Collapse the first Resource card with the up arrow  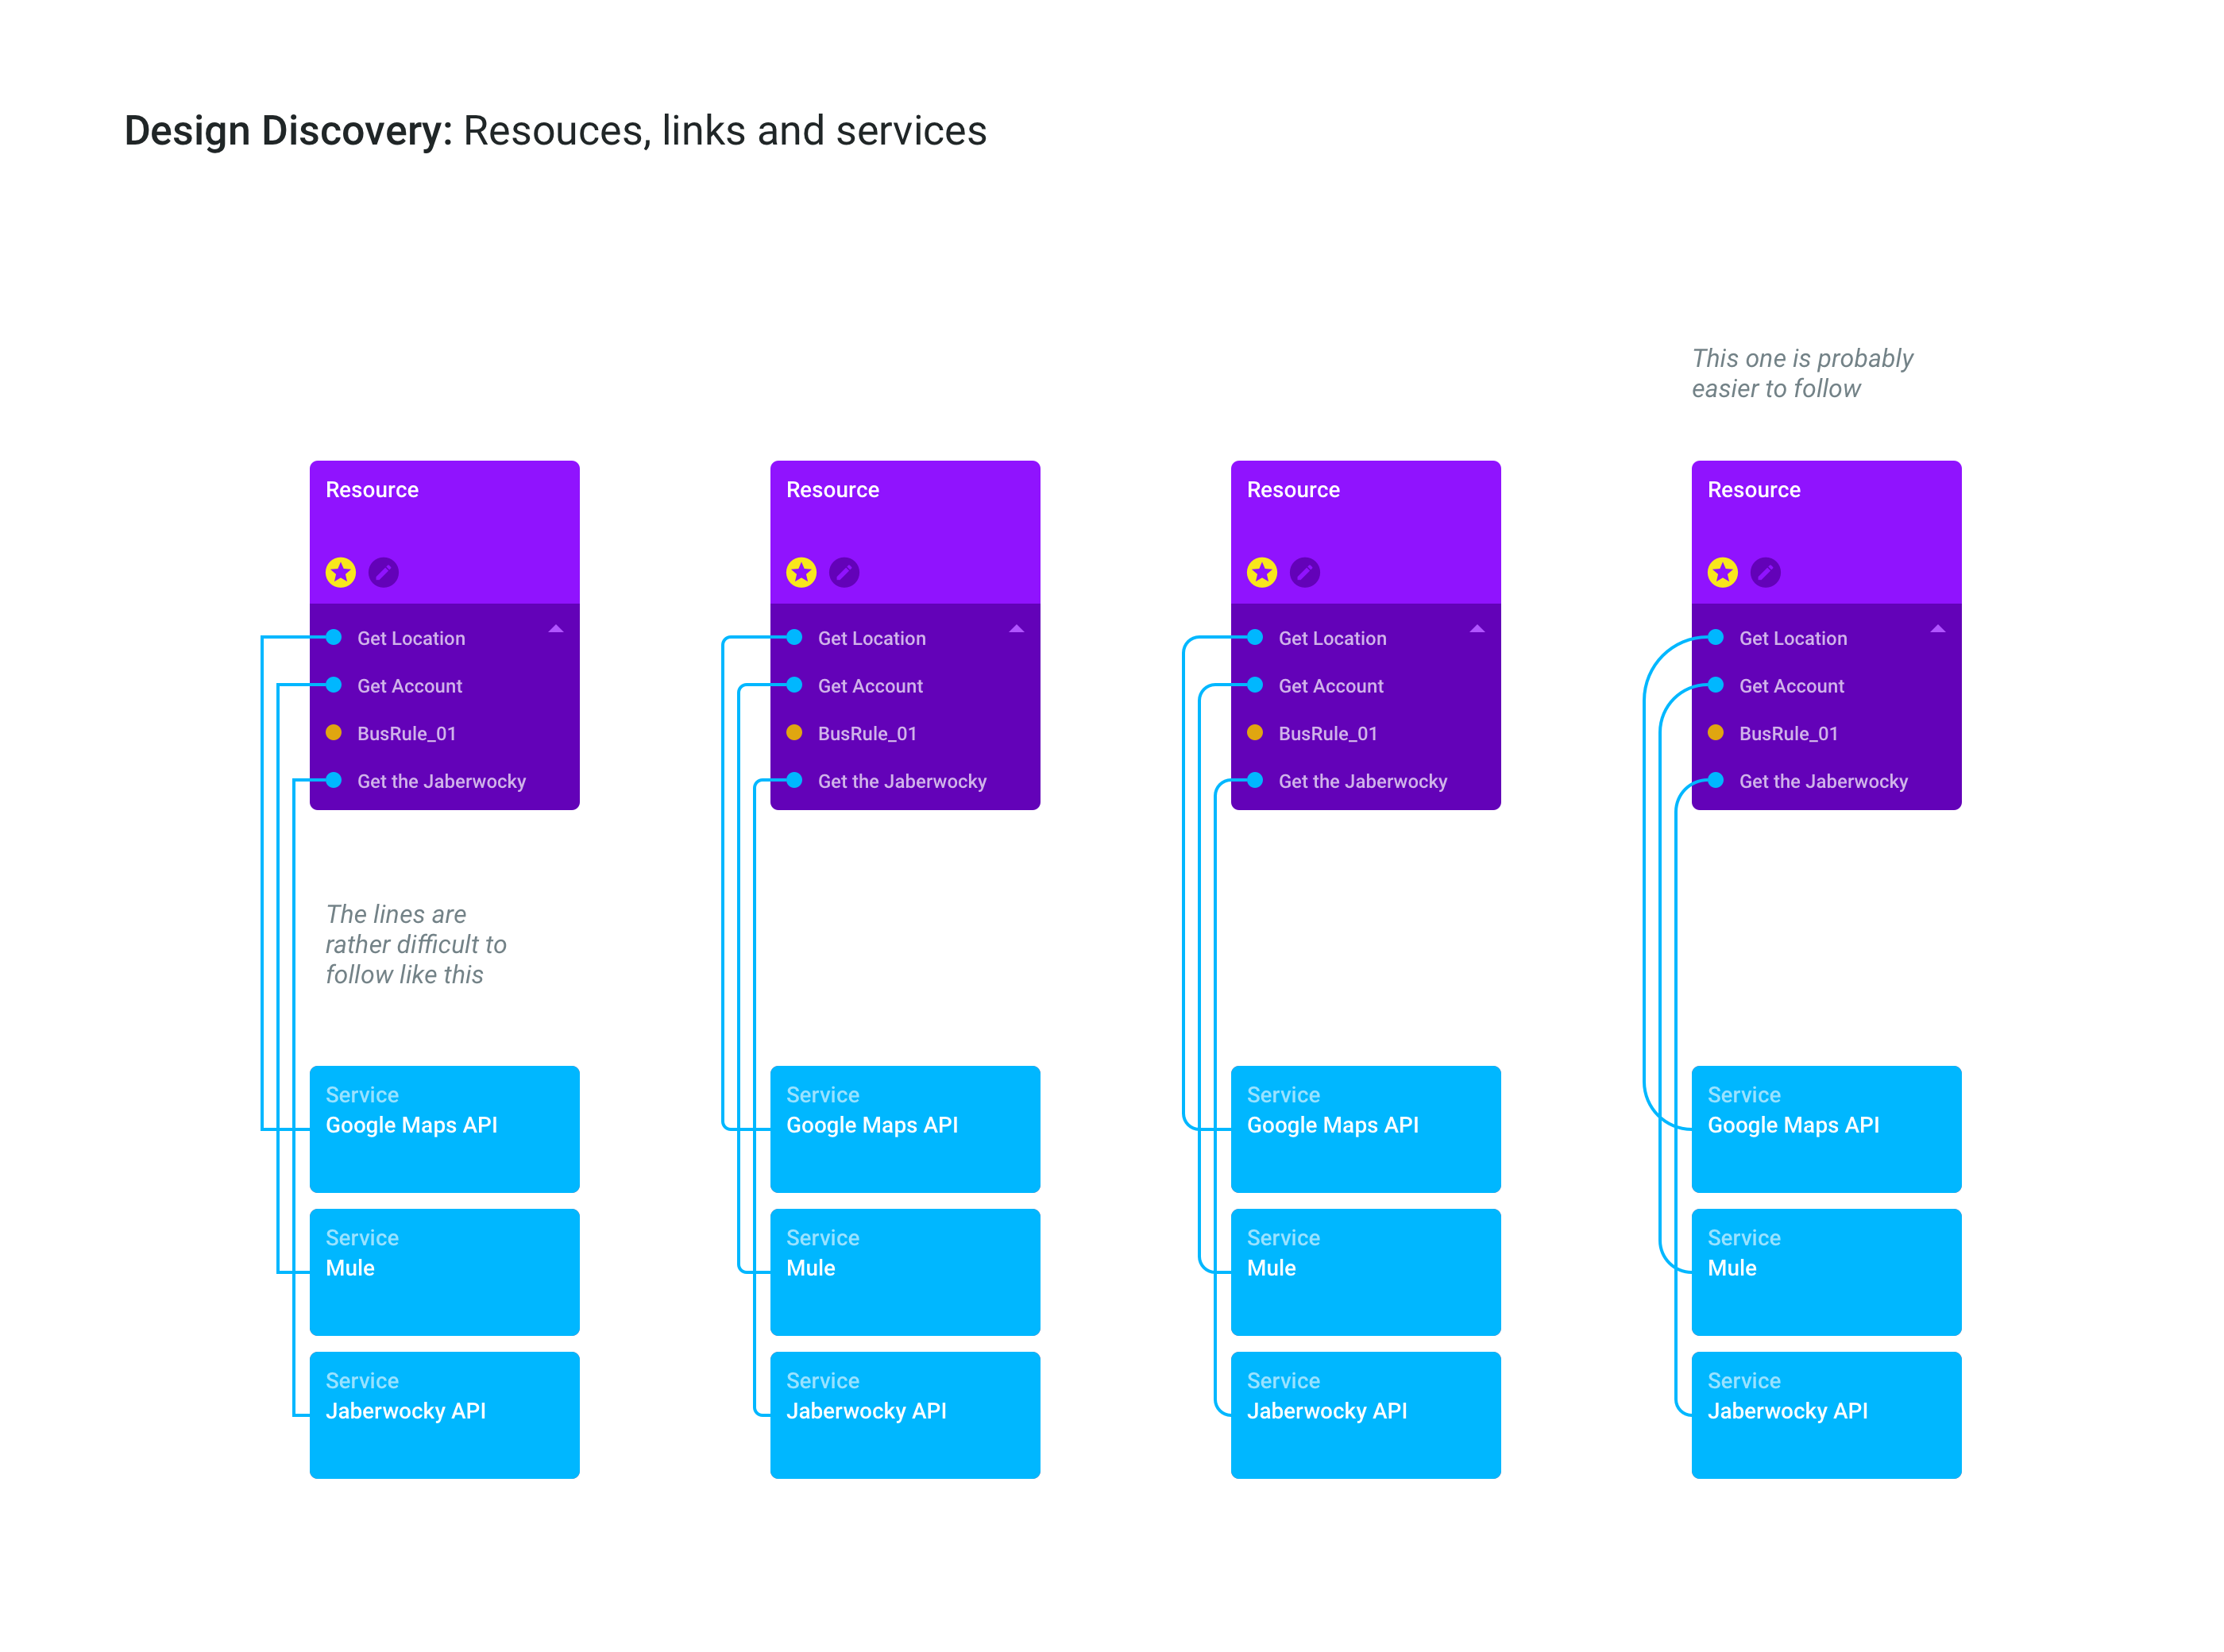[x=556, y=629]
